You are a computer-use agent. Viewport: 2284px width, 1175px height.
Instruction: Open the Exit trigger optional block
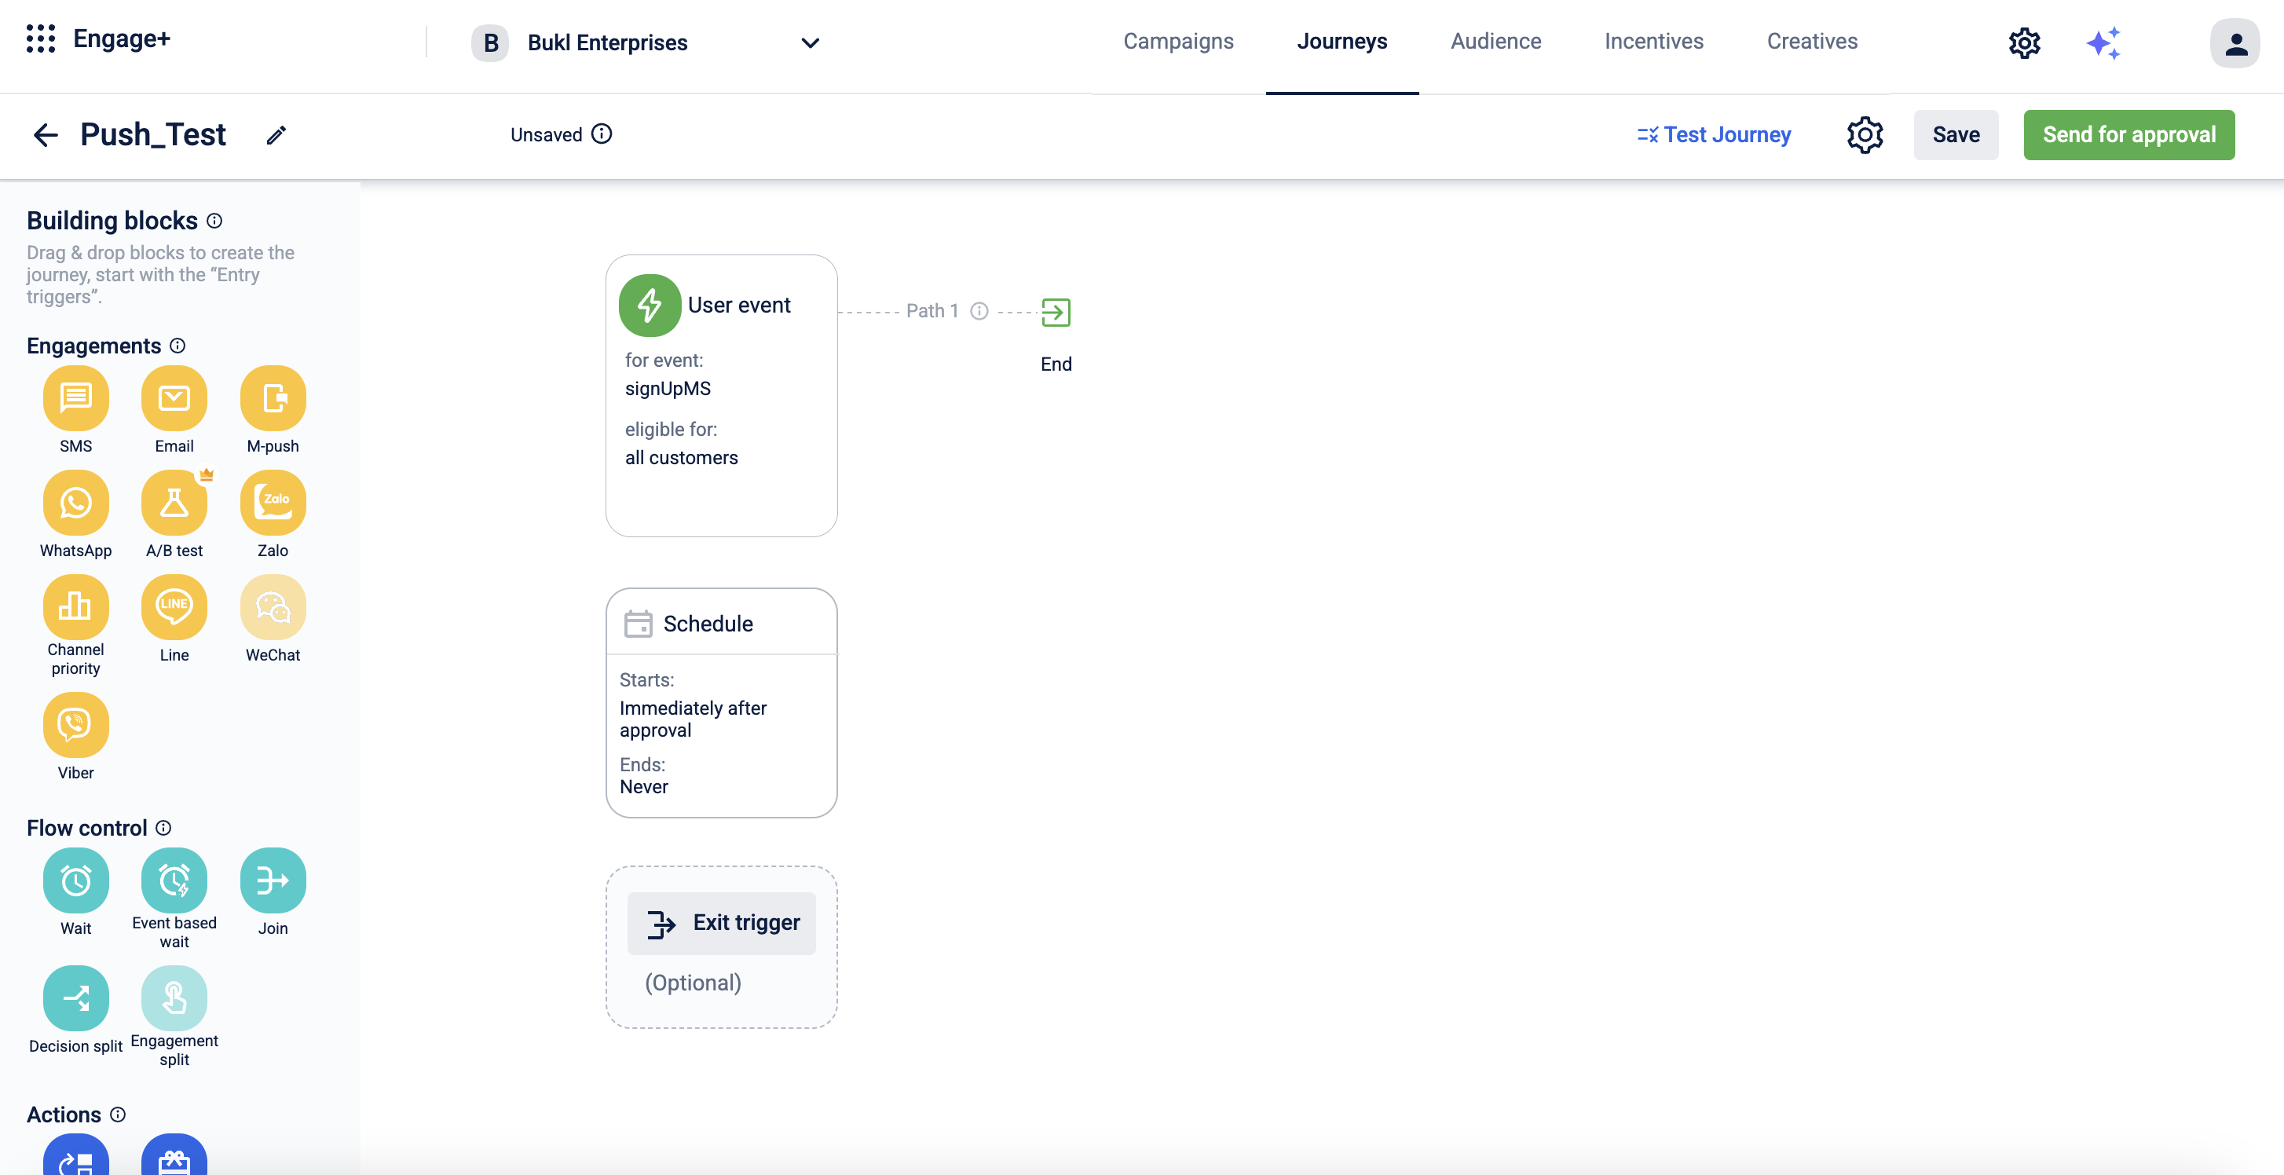coord(721,923)
